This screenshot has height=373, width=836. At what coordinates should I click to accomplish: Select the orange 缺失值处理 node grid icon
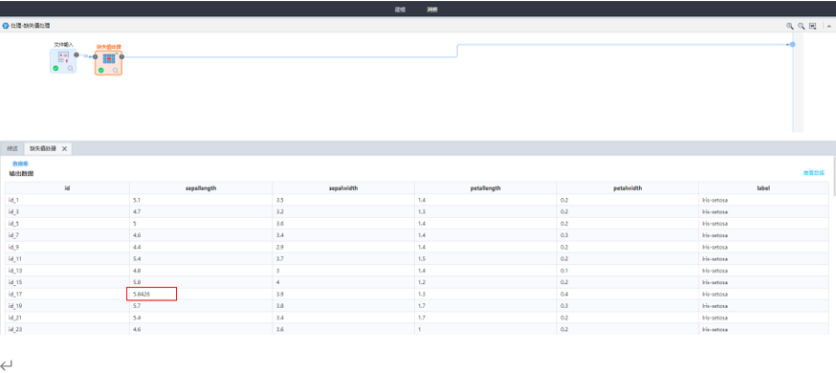pos(108,59)
